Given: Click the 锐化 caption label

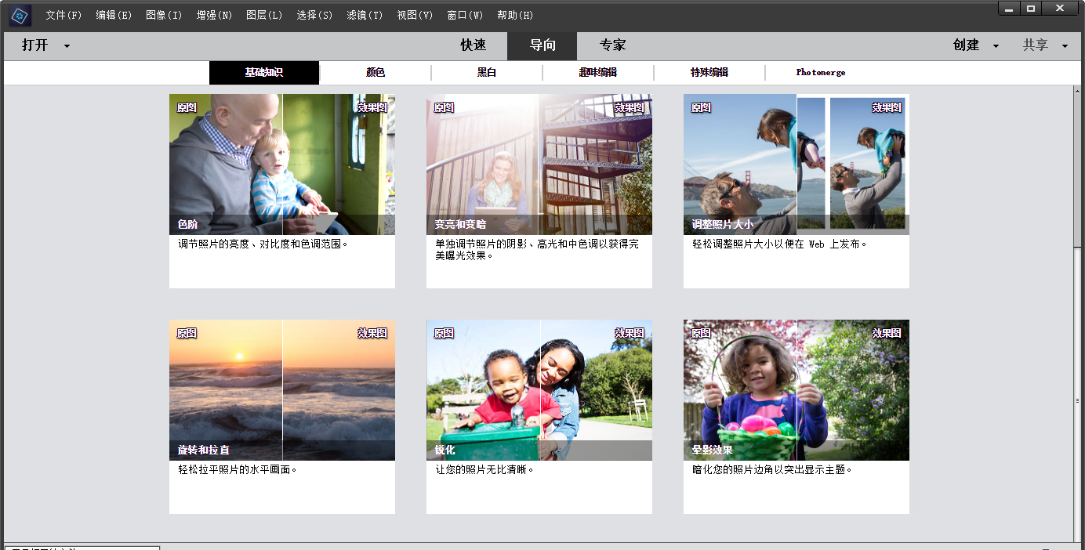Looking at the screenshot, I should point(445,450).
